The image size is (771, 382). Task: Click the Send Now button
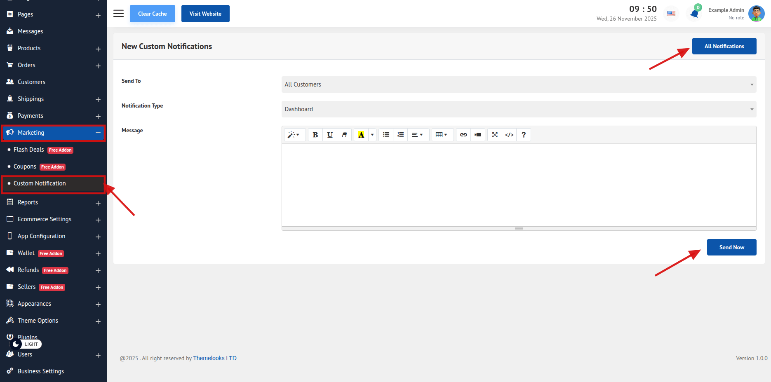click(731, 247)
